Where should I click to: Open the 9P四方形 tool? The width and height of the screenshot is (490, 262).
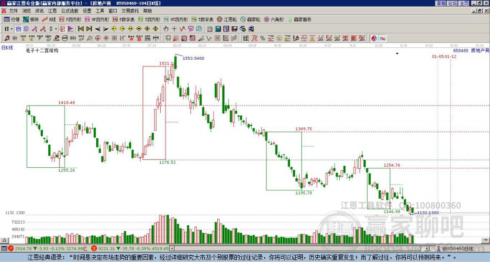97,19
